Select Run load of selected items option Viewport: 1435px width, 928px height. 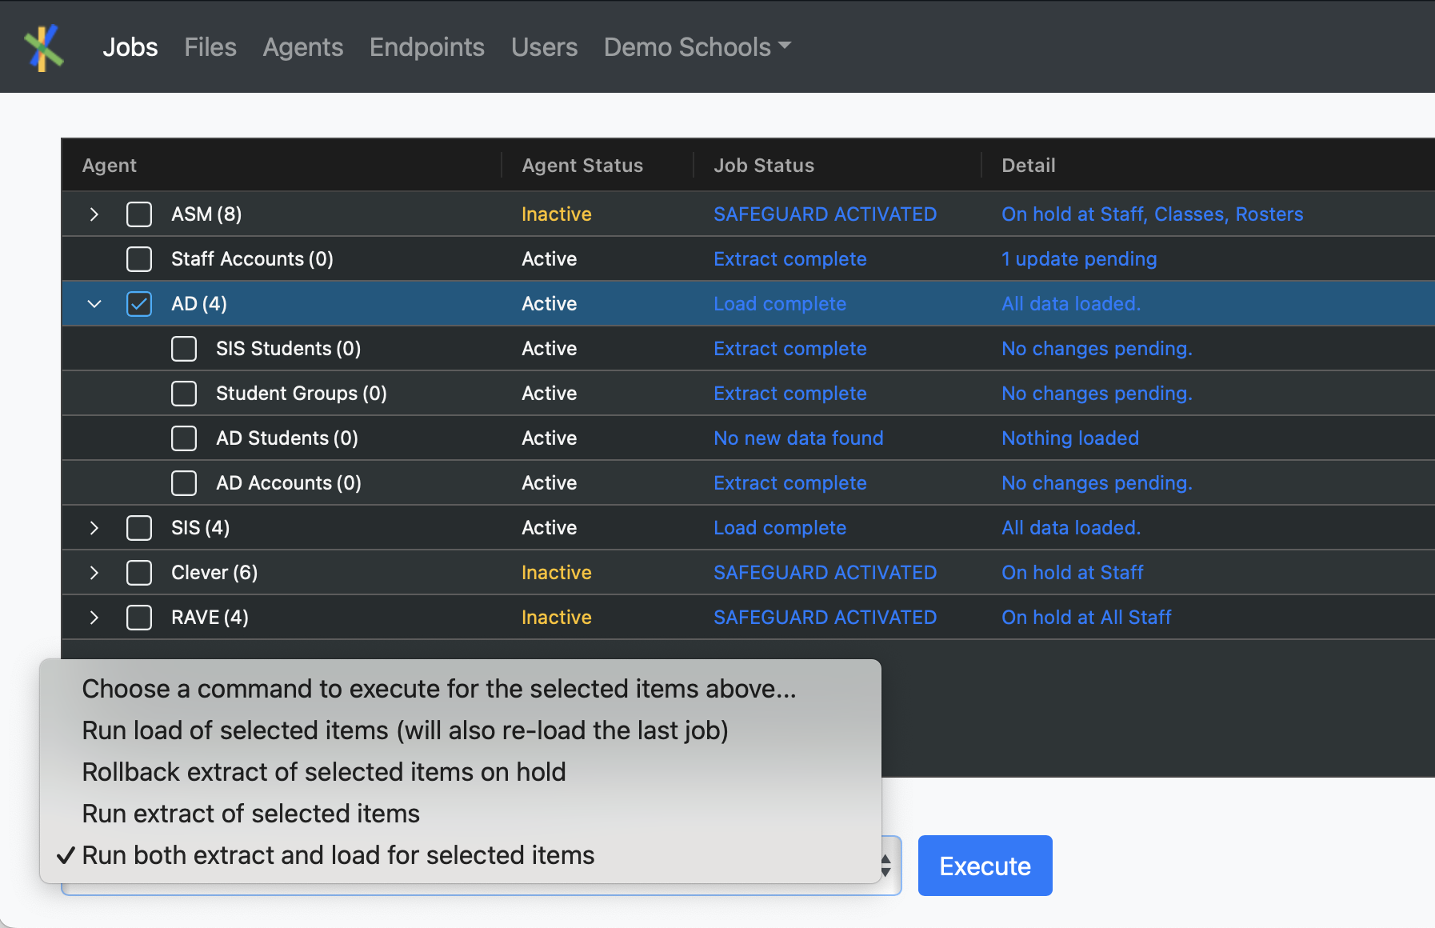(461, 730)
